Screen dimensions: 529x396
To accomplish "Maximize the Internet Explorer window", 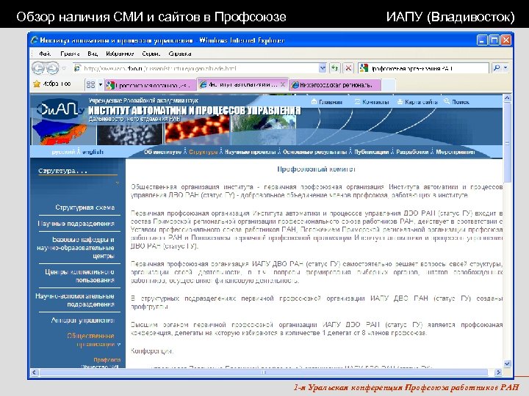I will (494, 40).
